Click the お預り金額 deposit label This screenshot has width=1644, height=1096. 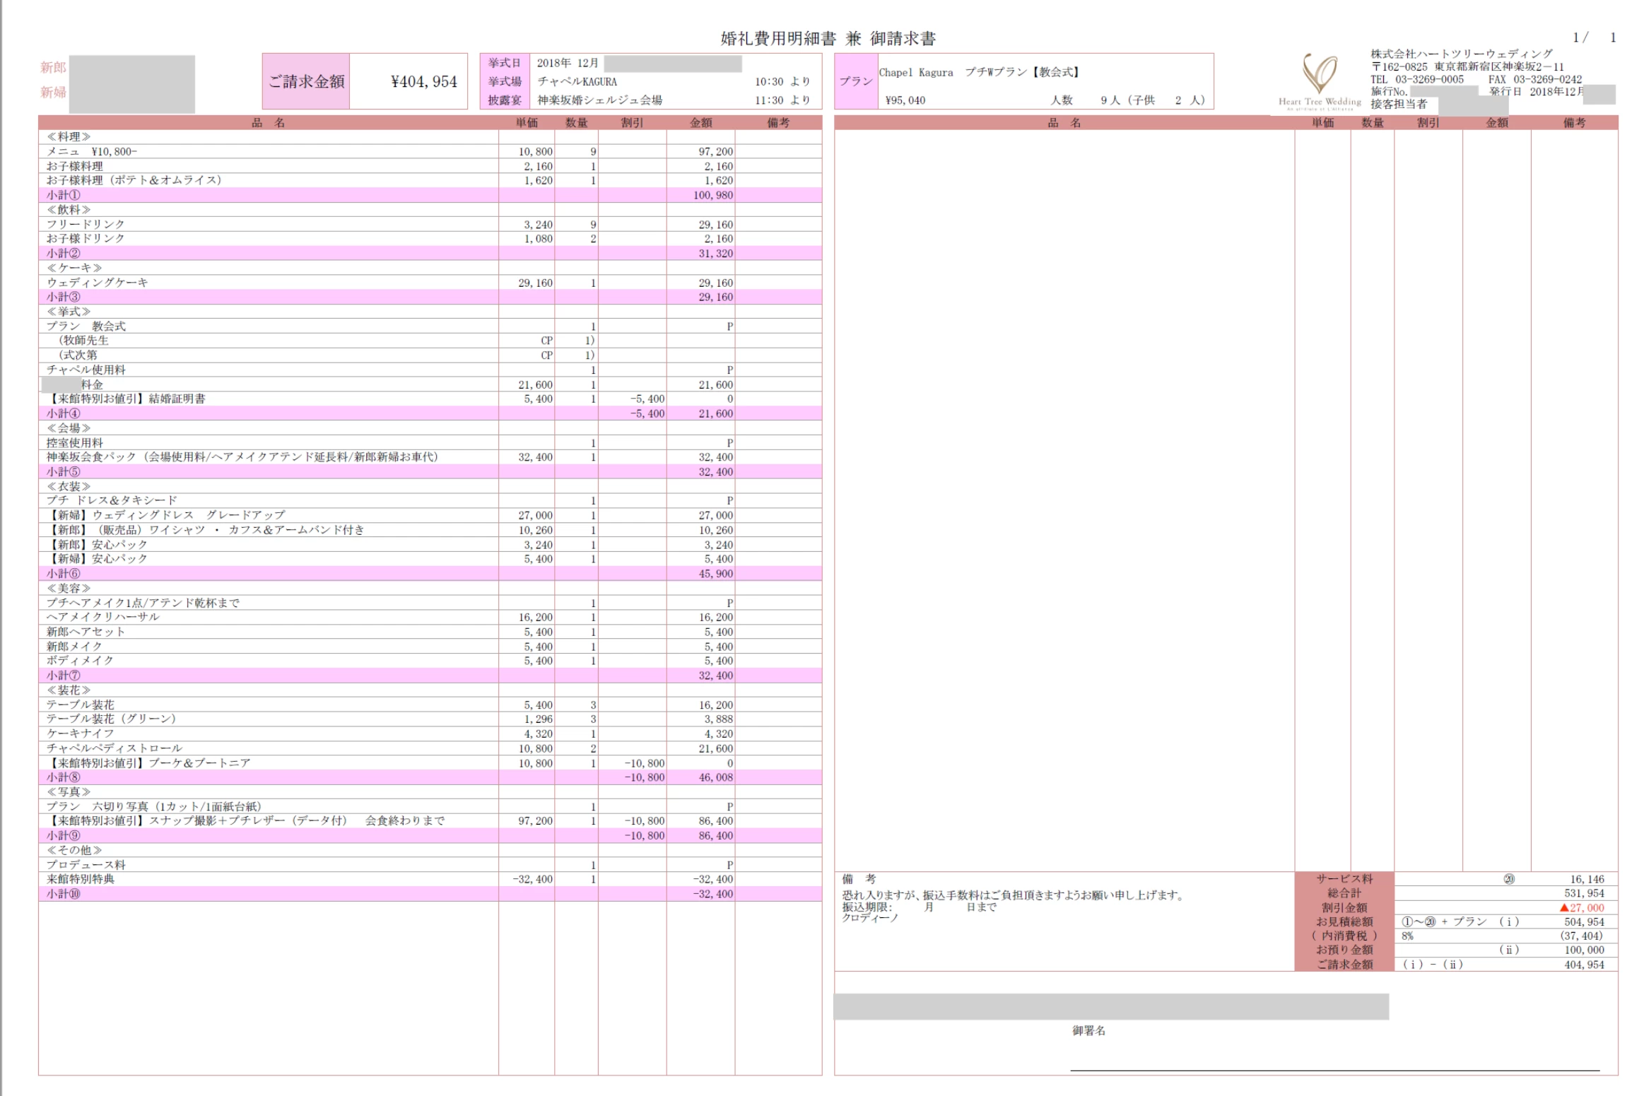(1344, 950)
